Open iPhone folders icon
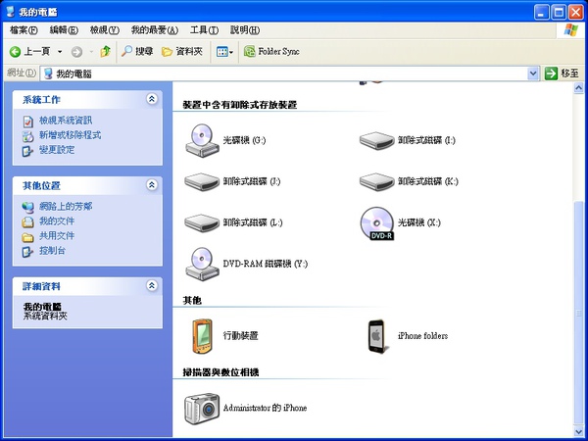 (378, 335)
